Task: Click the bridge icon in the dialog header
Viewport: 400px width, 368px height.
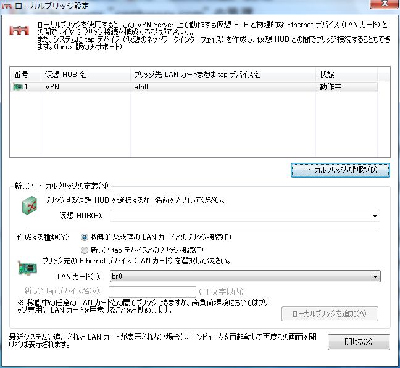Action: (x=19, y=33)
